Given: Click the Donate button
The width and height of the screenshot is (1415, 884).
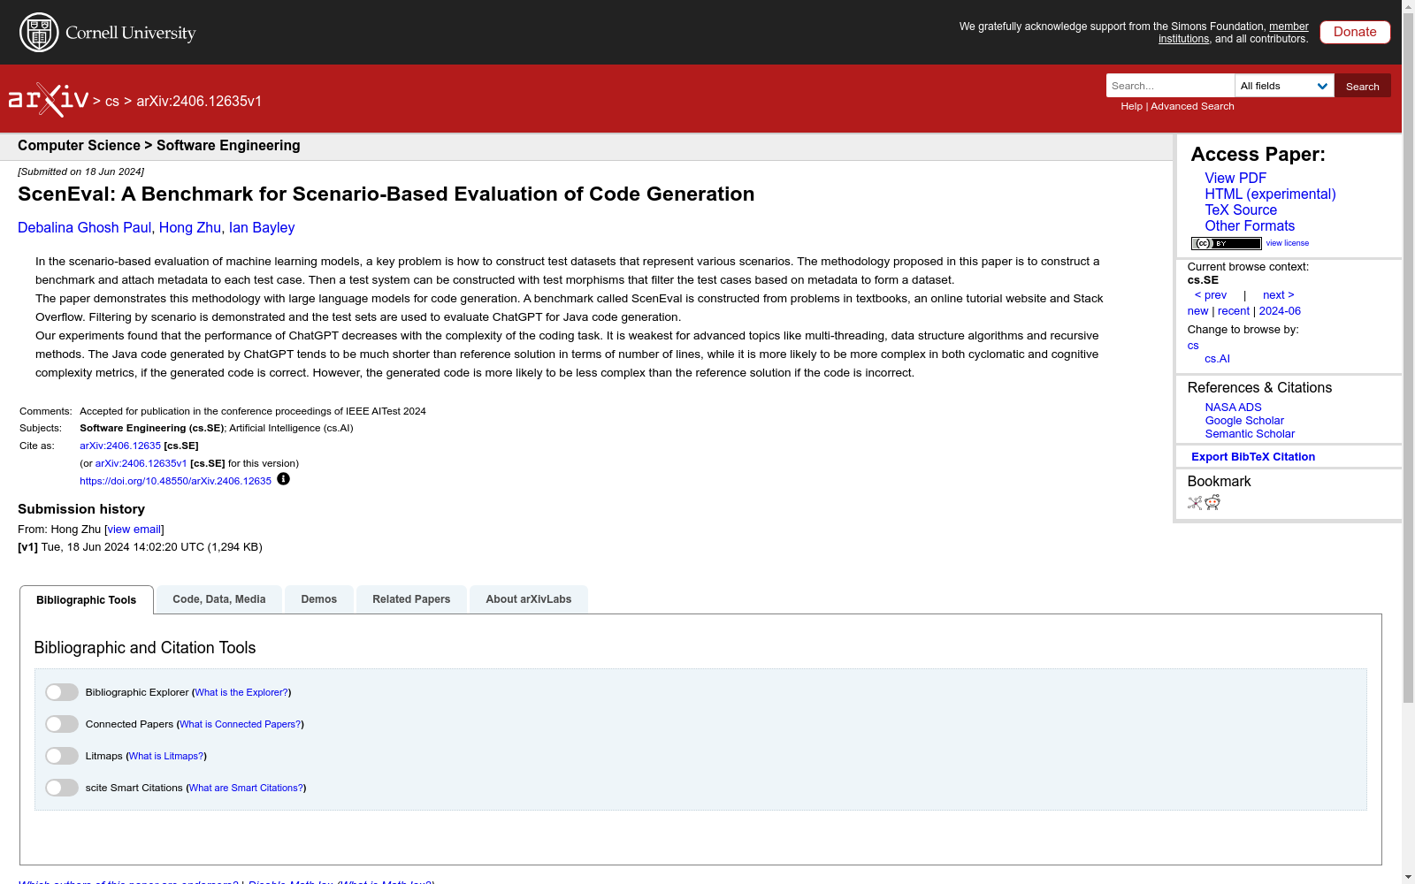Looking at the screenshot, I should [1355, 32].
